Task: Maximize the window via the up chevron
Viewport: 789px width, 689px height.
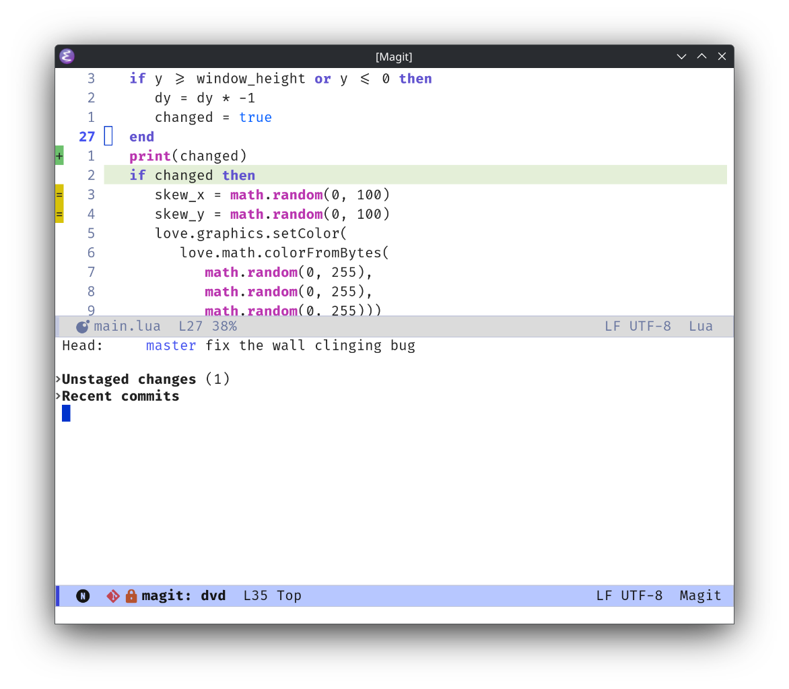Action: (701, 57)
